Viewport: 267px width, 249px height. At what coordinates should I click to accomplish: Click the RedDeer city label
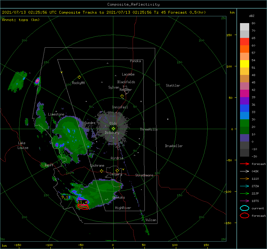126,90
